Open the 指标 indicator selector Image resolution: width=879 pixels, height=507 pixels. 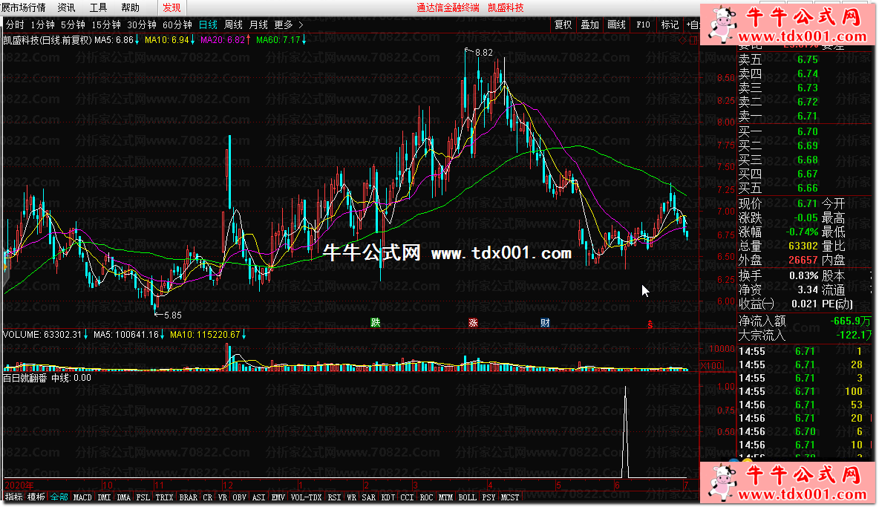pyautogui.click(x=14, y=497)
